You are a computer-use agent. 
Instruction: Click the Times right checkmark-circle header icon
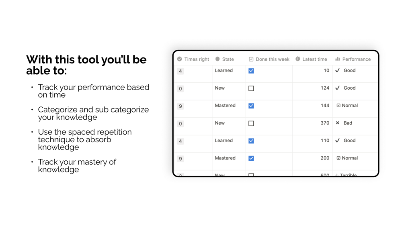click(x=180, y=59)
